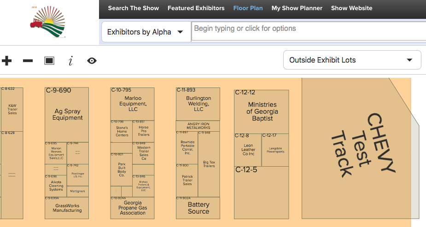Open Featured Exhibitors menu

coord(196,8)
